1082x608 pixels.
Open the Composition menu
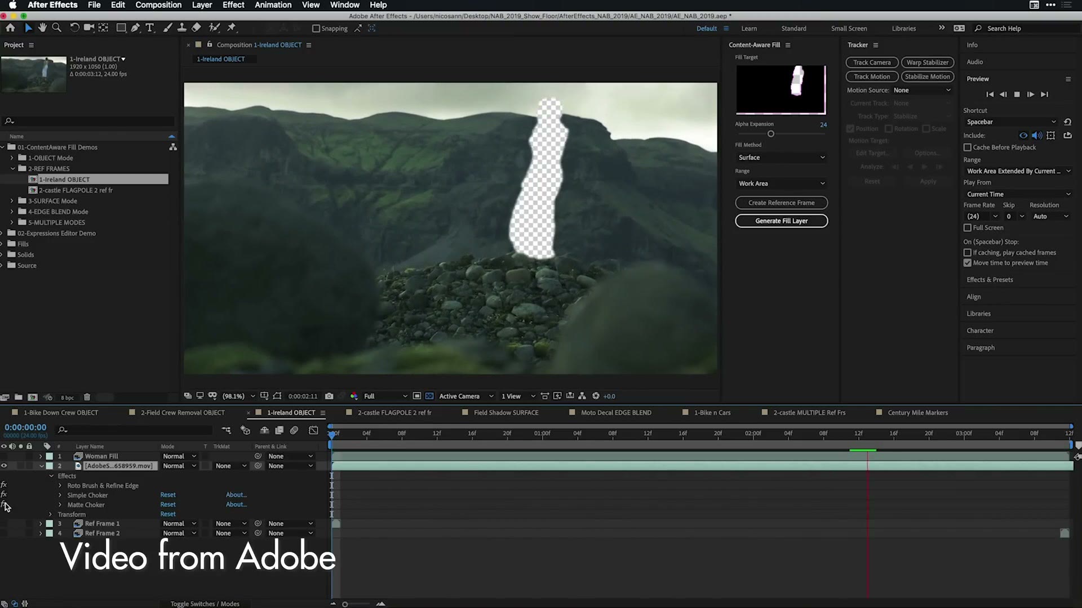click(x=158, y=5)
